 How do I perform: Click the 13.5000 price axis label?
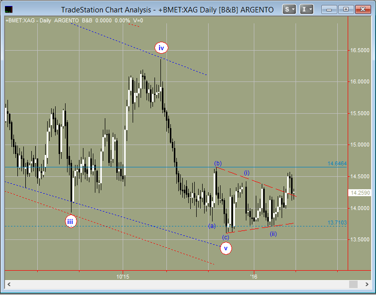pos(360,239)
